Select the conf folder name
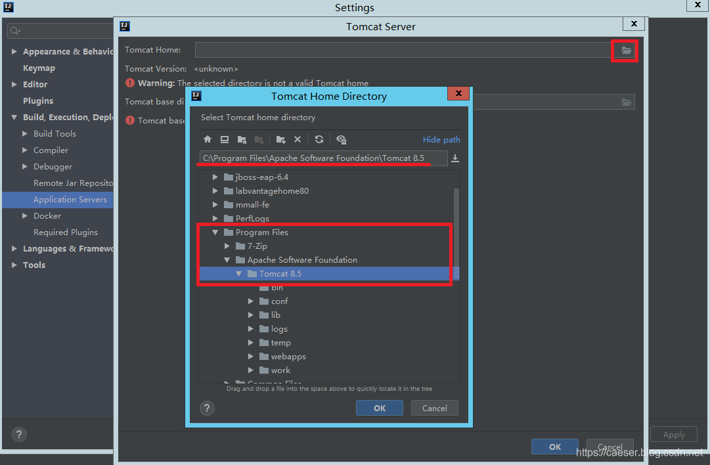 (279, 301)
